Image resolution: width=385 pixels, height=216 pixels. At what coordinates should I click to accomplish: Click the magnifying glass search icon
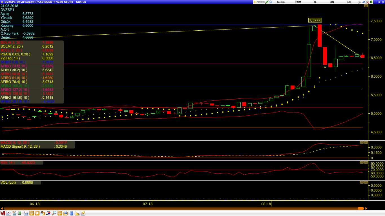pyautogui.click(x=54, y=213)
